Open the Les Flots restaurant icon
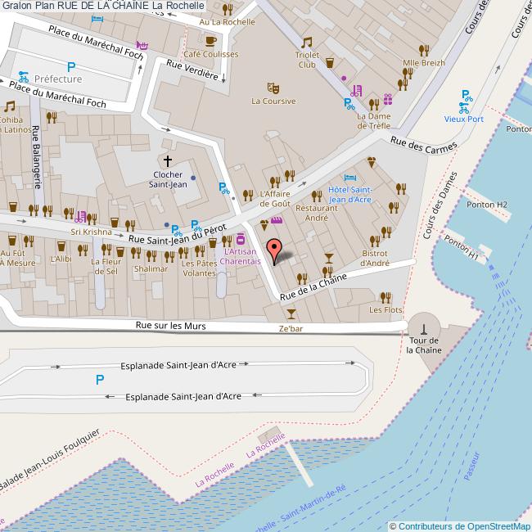The width and height of the screenshot is (532, 532). (x=385, y=297)
